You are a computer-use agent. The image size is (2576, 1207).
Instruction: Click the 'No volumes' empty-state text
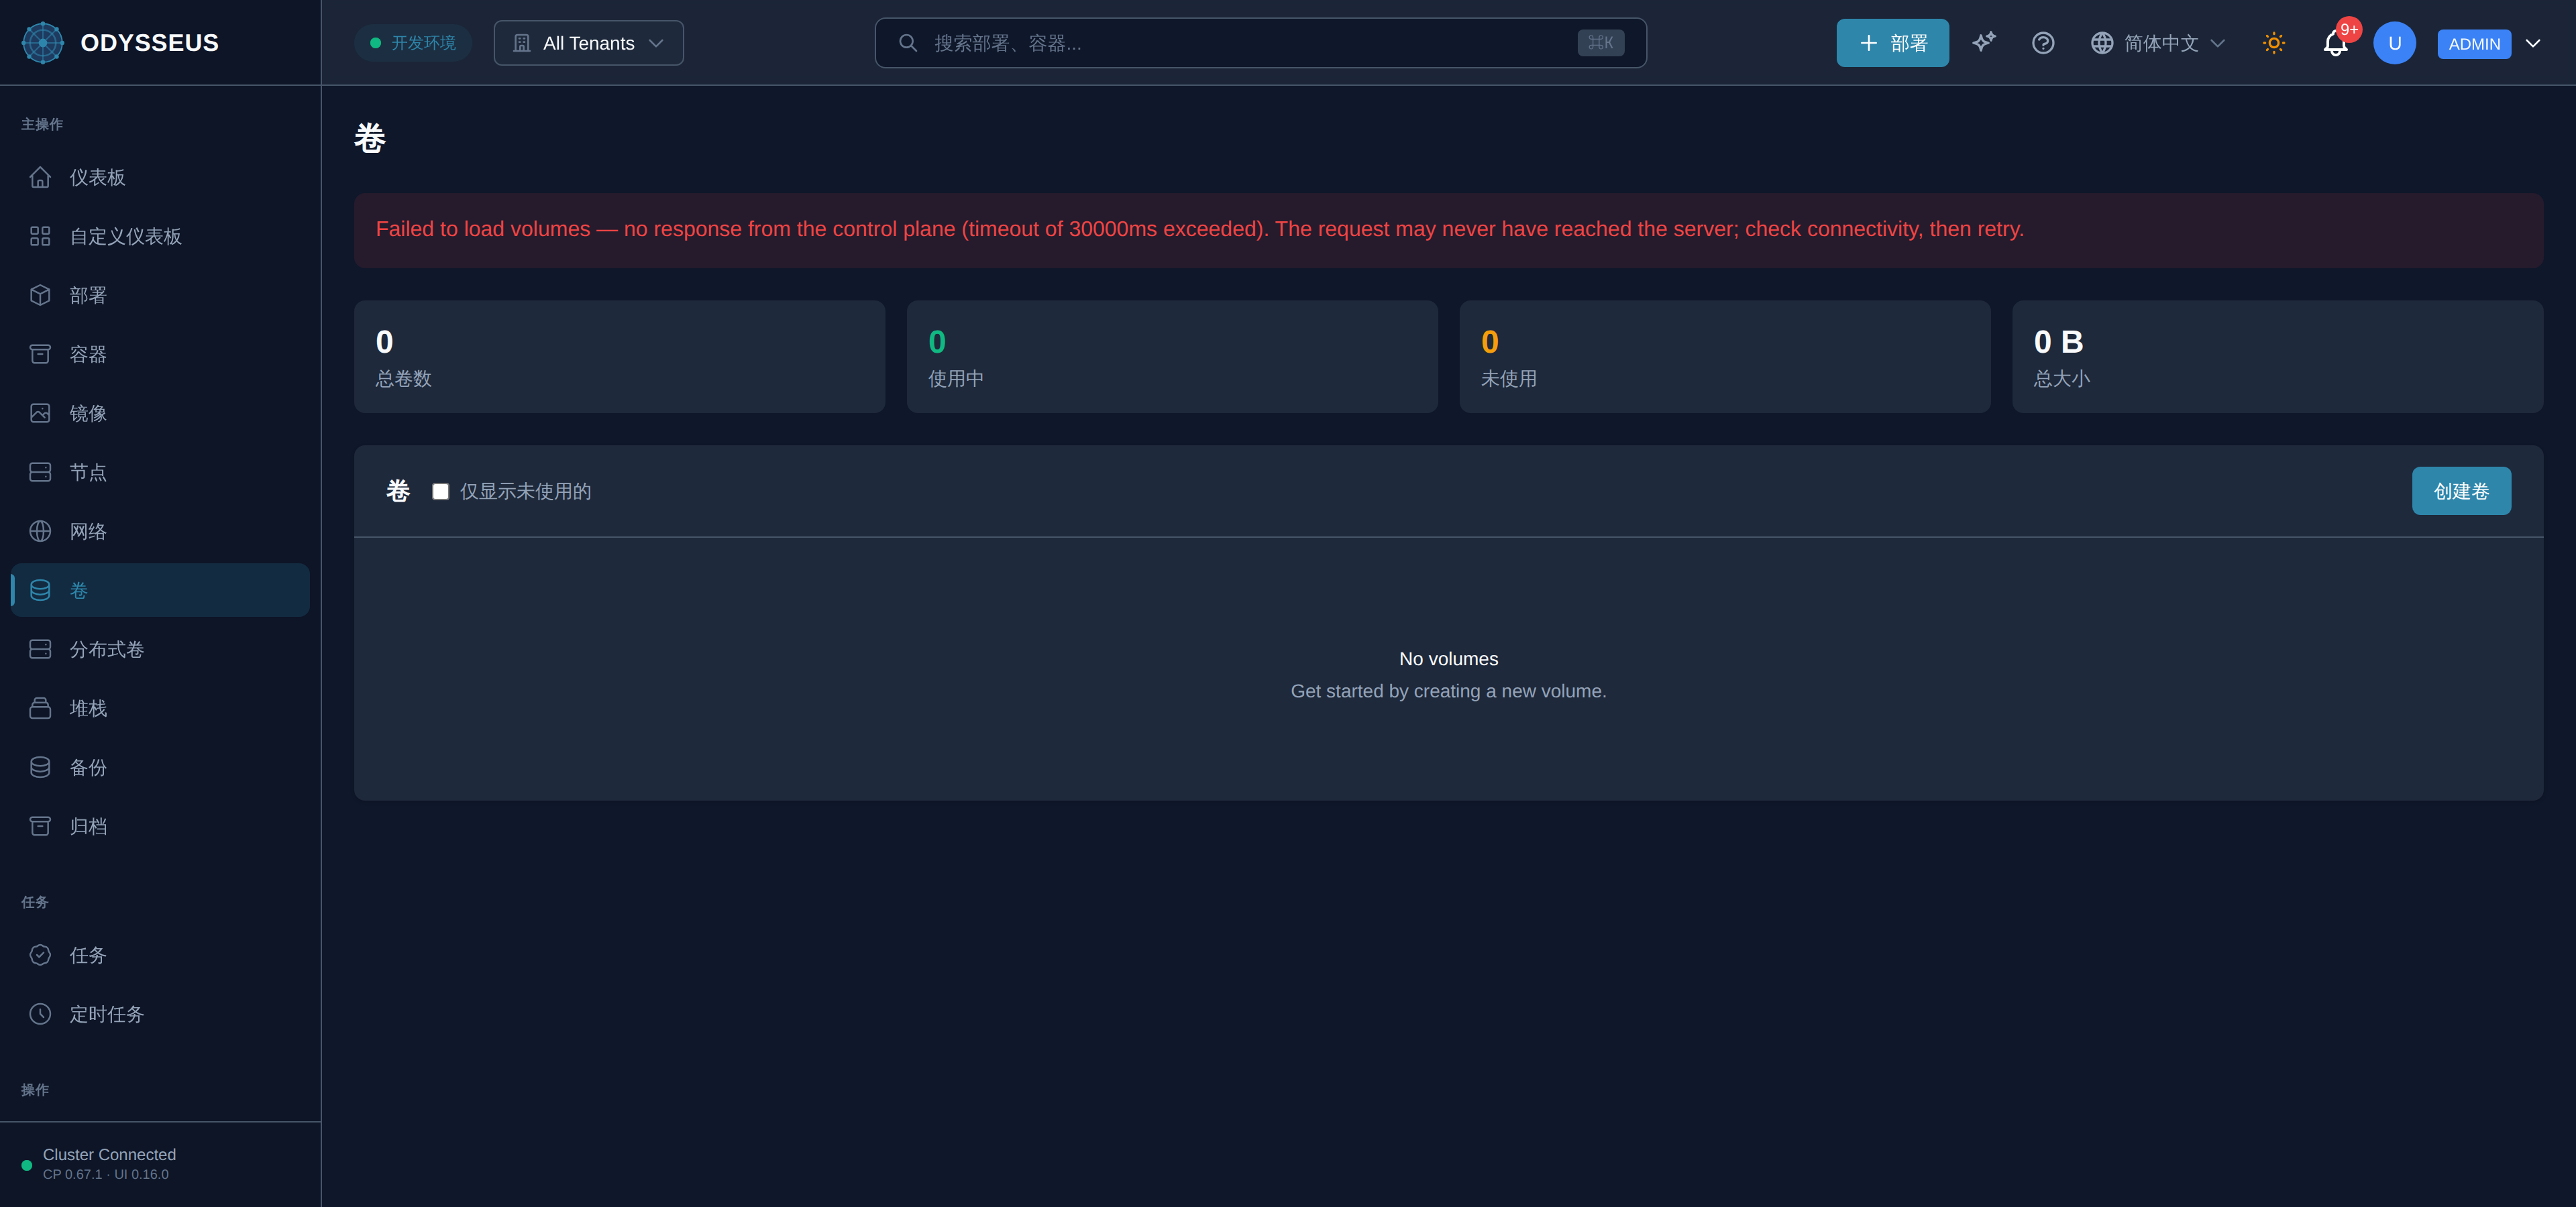tap(1448, 658)
